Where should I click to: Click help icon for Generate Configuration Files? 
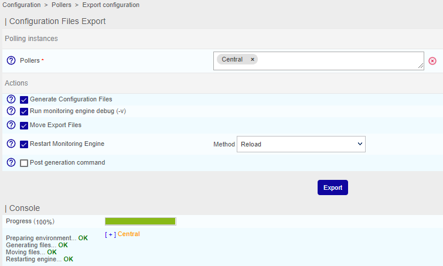click(x=11, y=100)
